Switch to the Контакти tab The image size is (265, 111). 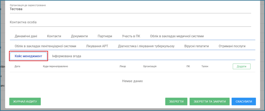[x=54, y=36]
